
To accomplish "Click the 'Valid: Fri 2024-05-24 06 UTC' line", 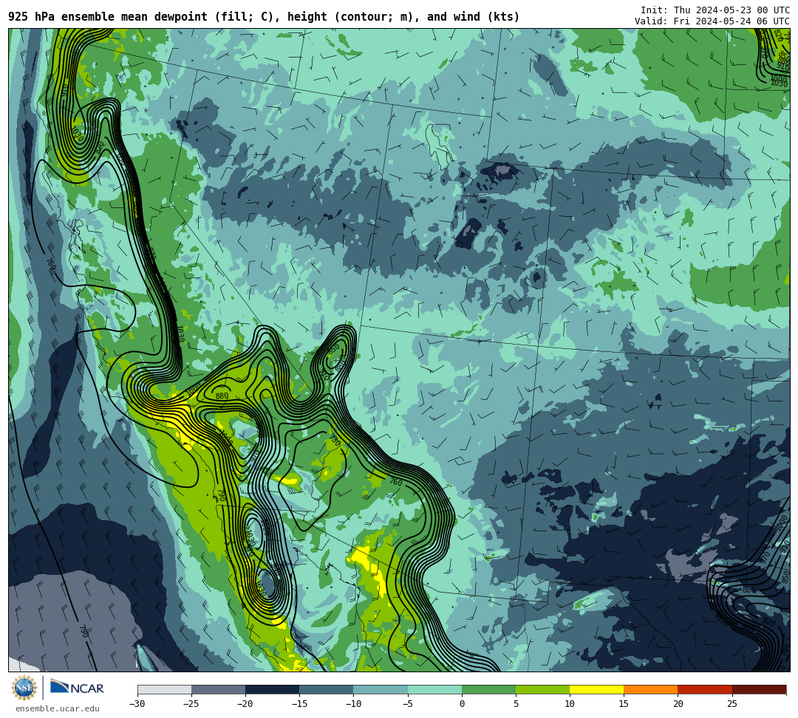I will tap(712, 21).
